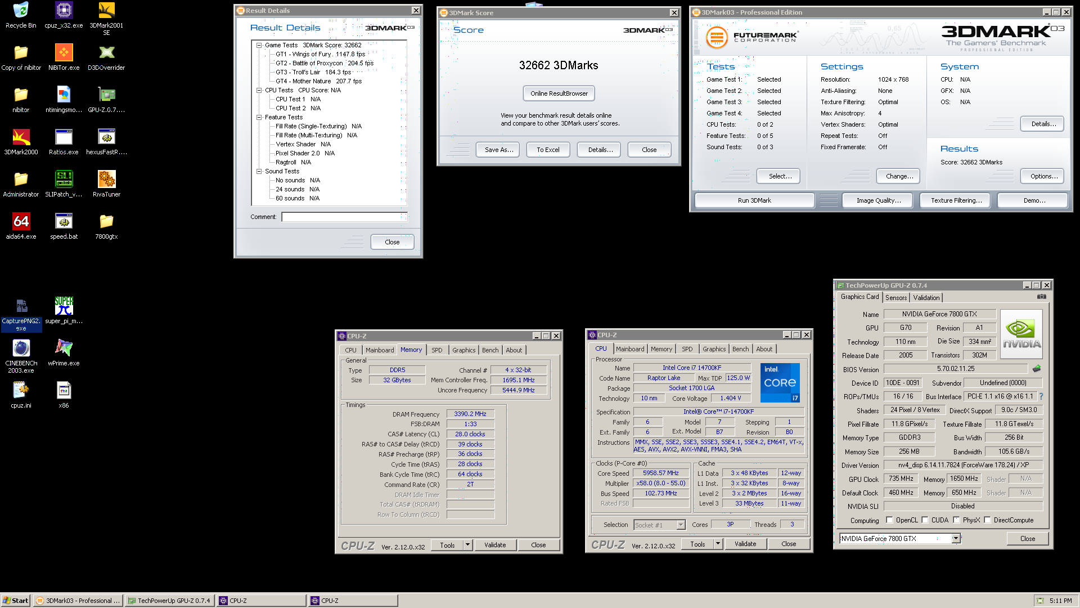Click the system tray clock
Screen dimensions: 1080x608
click(1060, 601)
